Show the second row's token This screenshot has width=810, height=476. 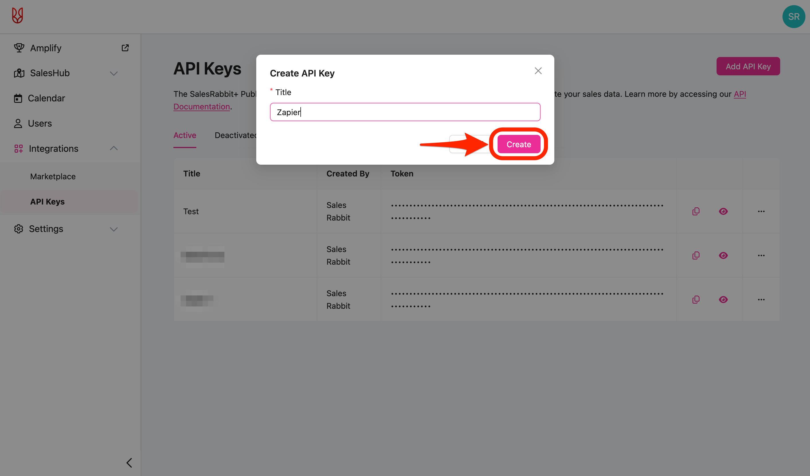click(x=723, y=255)
